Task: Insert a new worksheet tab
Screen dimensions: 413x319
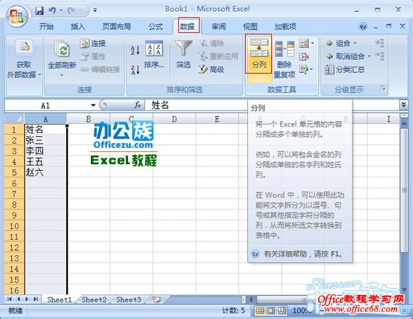Action: click(156, 299)
